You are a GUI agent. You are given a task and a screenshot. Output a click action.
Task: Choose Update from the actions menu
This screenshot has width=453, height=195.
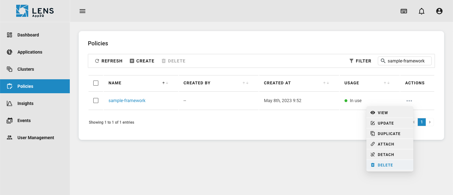click(390, 123)
